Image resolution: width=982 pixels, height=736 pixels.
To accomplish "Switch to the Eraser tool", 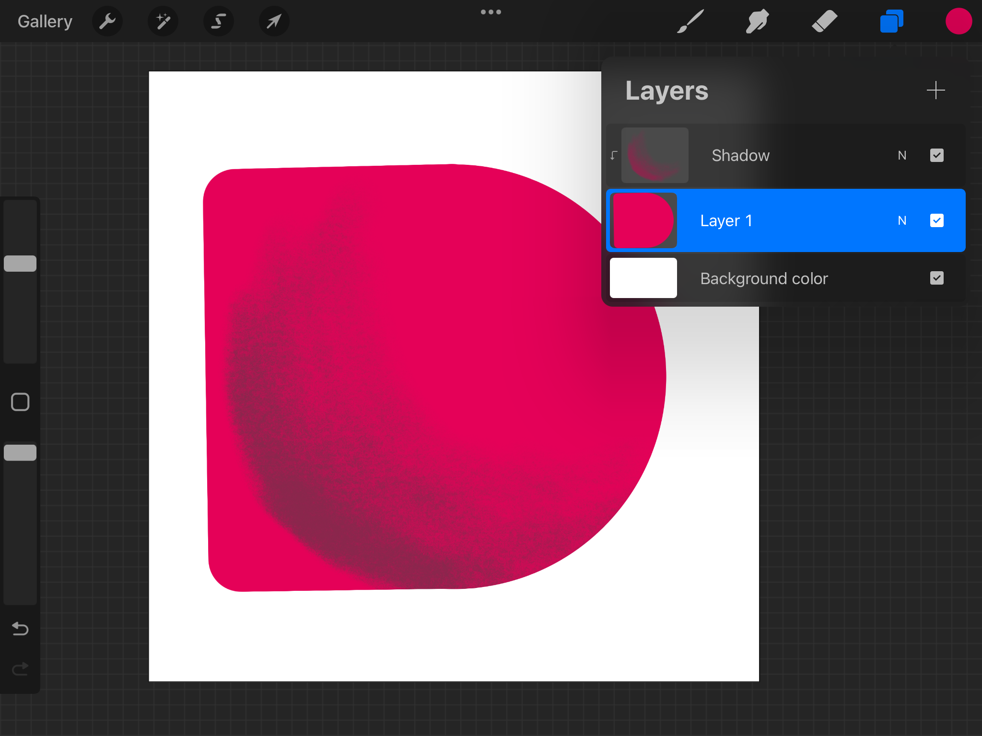I will (x=824, y=21).
